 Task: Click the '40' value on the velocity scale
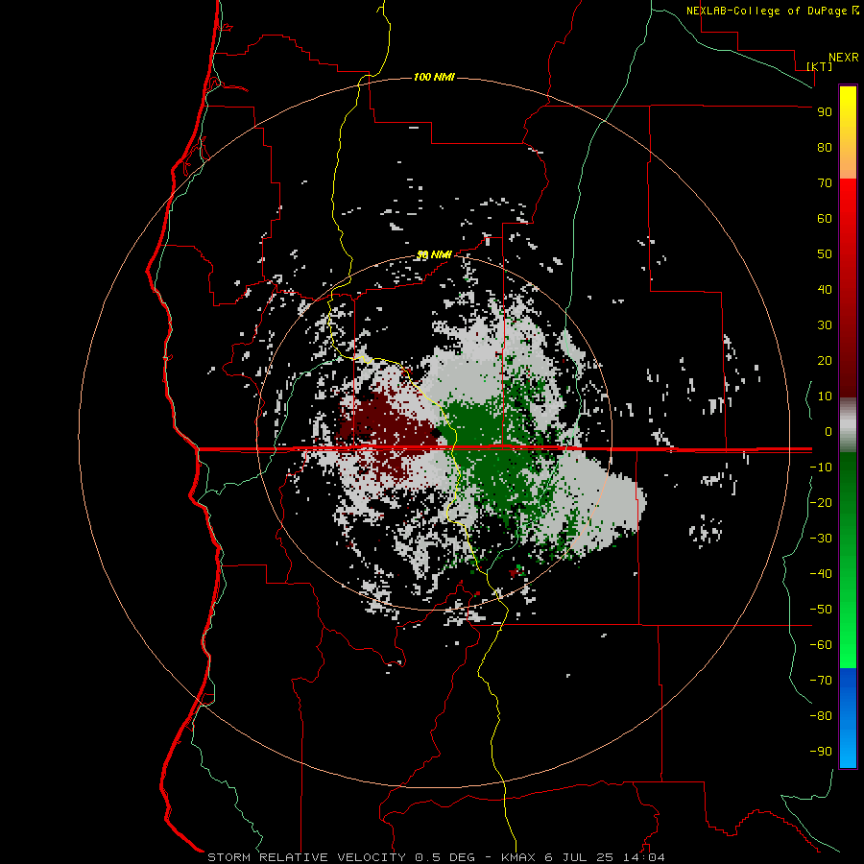point(825,289)
